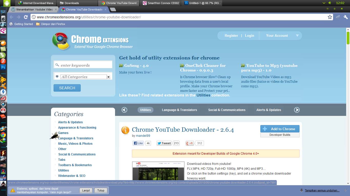Click the page vertical scrollbar
The width and height of the screenshot is (350, 196).
pyautogui.click(x=348, y=106)
